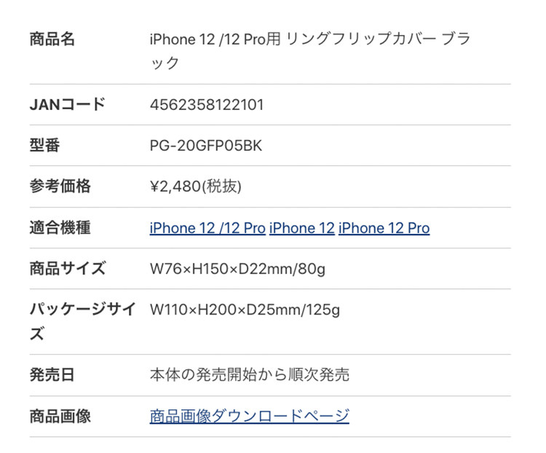The height and width of the screenshot is (453, 546).
Task: Click the 発売日 row label
Action: tap(52, 375)
